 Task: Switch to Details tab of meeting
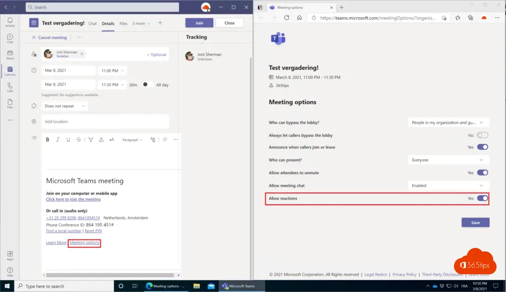[x=108, y=23]
